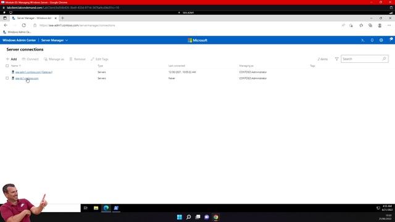The width and height of the screenshot is (395, 222).
Task: Tick the select-all checkbox in table header
Action: tap(7, 66)
